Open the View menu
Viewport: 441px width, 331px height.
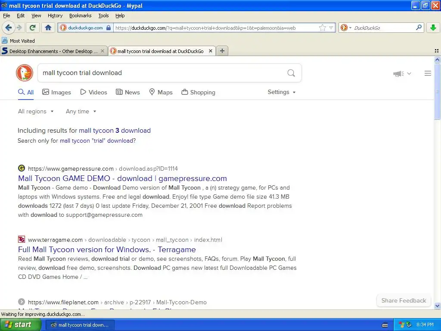point(36,16)
